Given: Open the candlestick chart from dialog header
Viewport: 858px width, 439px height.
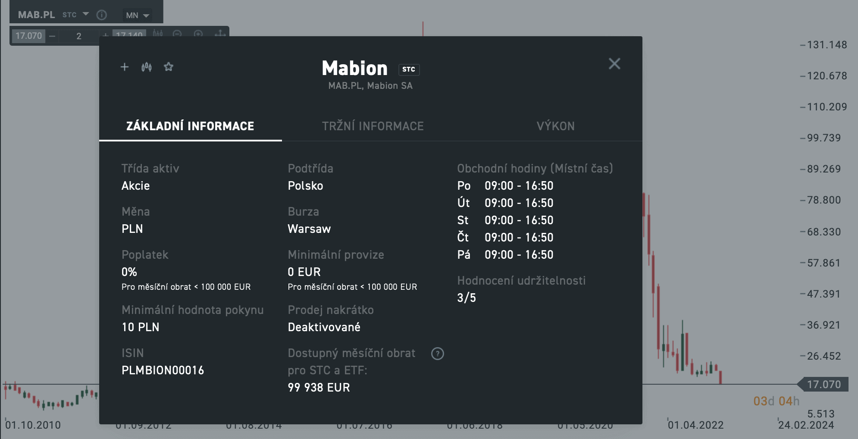Looking at the screenshot, I should coord(147,67).
